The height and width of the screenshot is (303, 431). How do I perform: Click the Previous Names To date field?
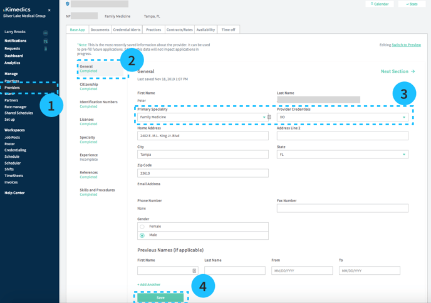pos(370,270)
